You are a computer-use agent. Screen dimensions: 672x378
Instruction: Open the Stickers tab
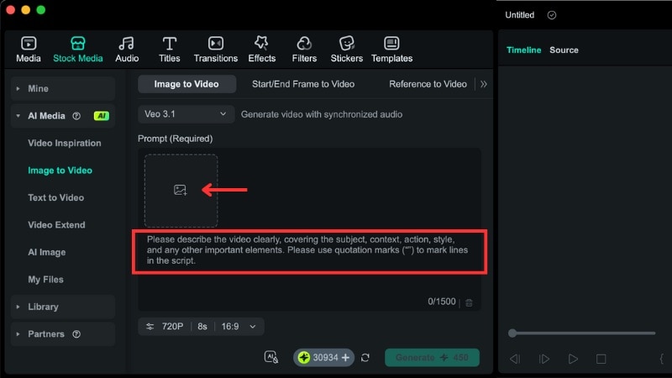(x=346, y=50)
